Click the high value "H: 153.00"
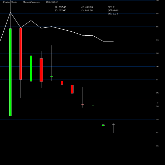 pos(87,7)
